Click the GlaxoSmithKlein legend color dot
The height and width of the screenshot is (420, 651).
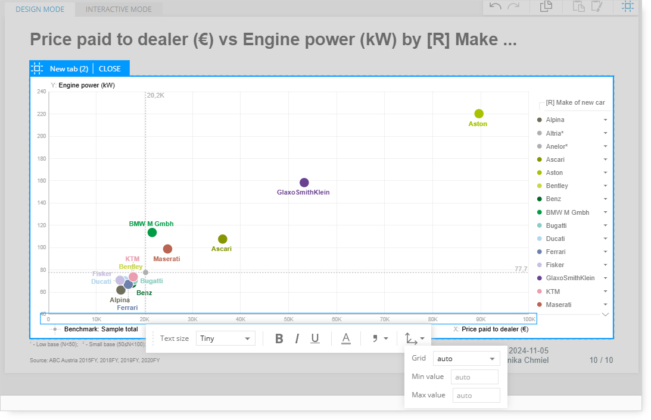(539, 278)
